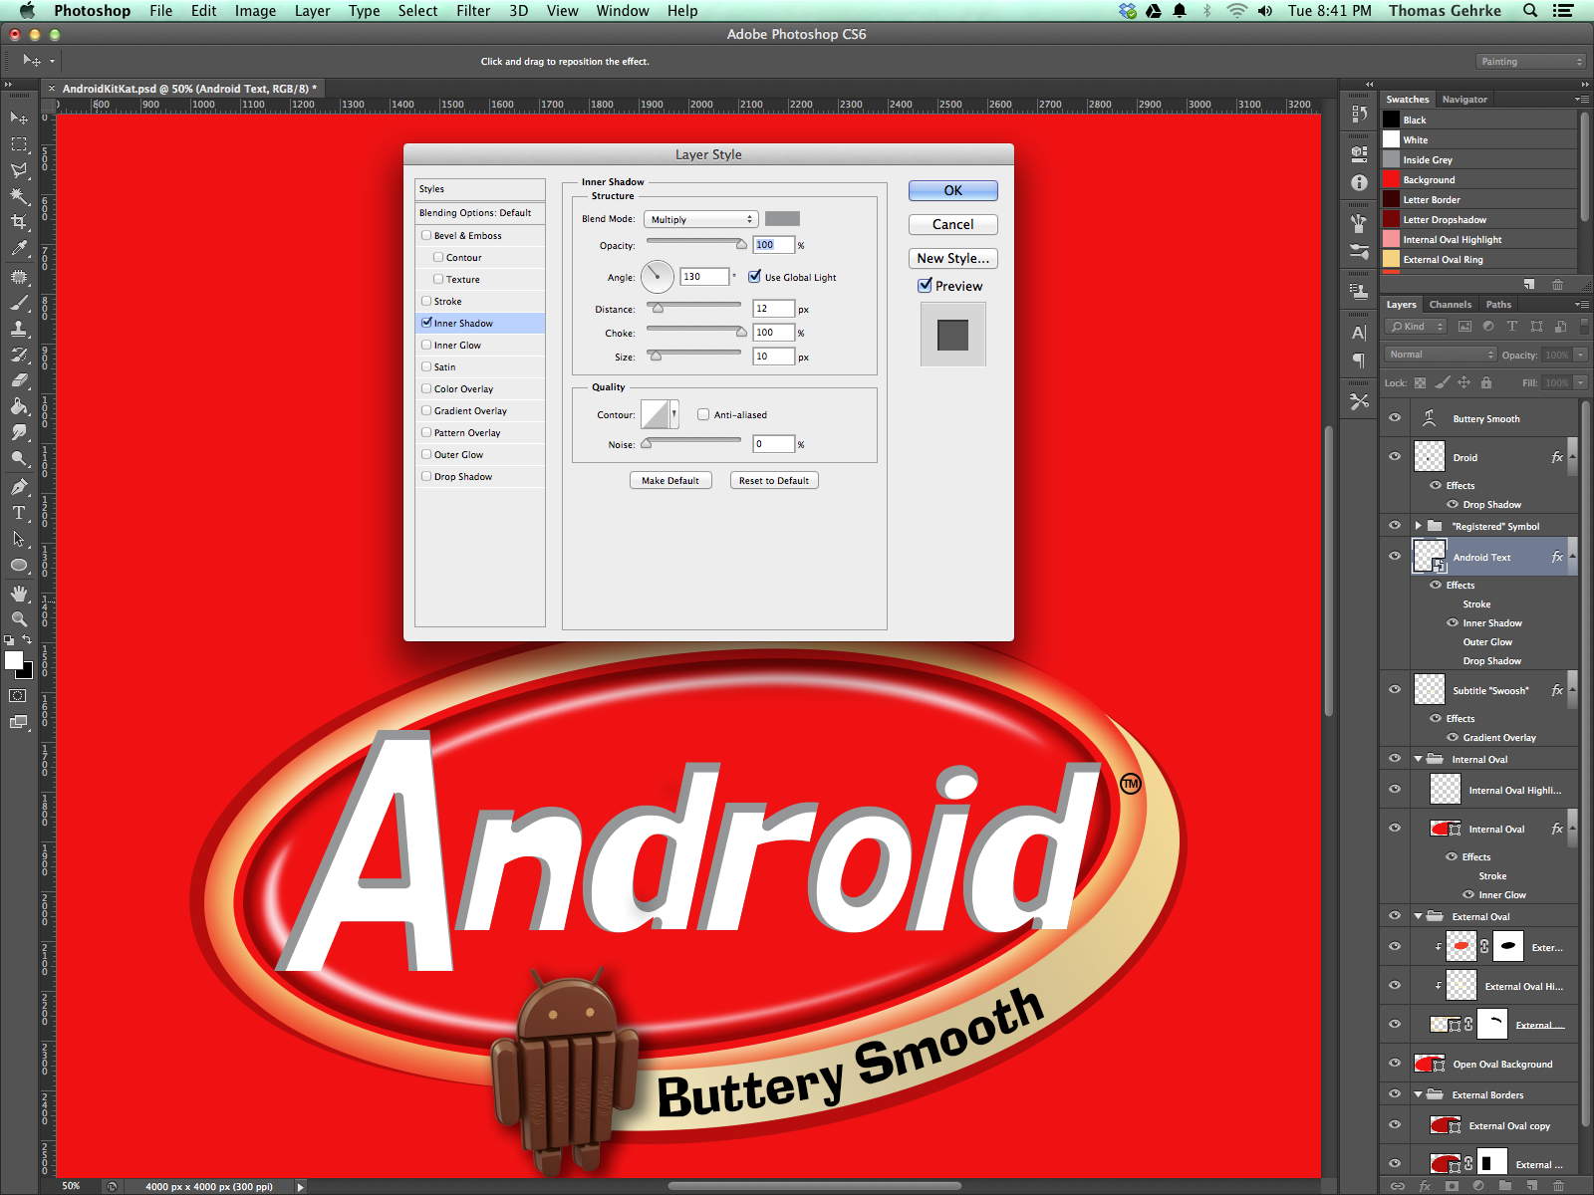Open Spotlight search in the menu bar

click(x=1530, y=11)
